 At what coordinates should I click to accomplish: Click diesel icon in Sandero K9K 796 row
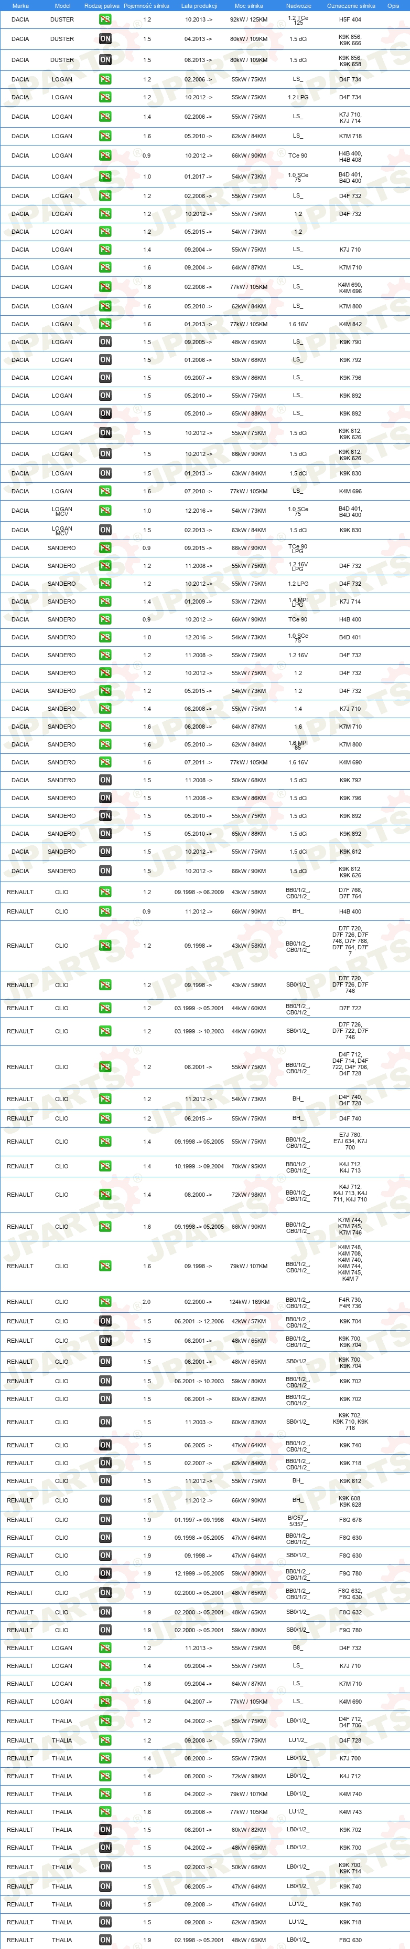(x=105, y=798)
